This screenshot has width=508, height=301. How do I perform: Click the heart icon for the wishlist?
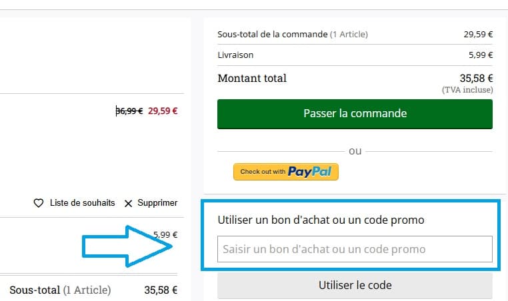coord(39,203)
